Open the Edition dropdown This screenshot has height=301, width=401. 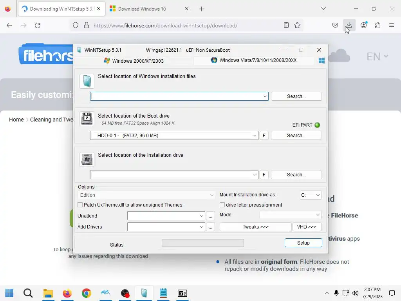tap(146, 195)
